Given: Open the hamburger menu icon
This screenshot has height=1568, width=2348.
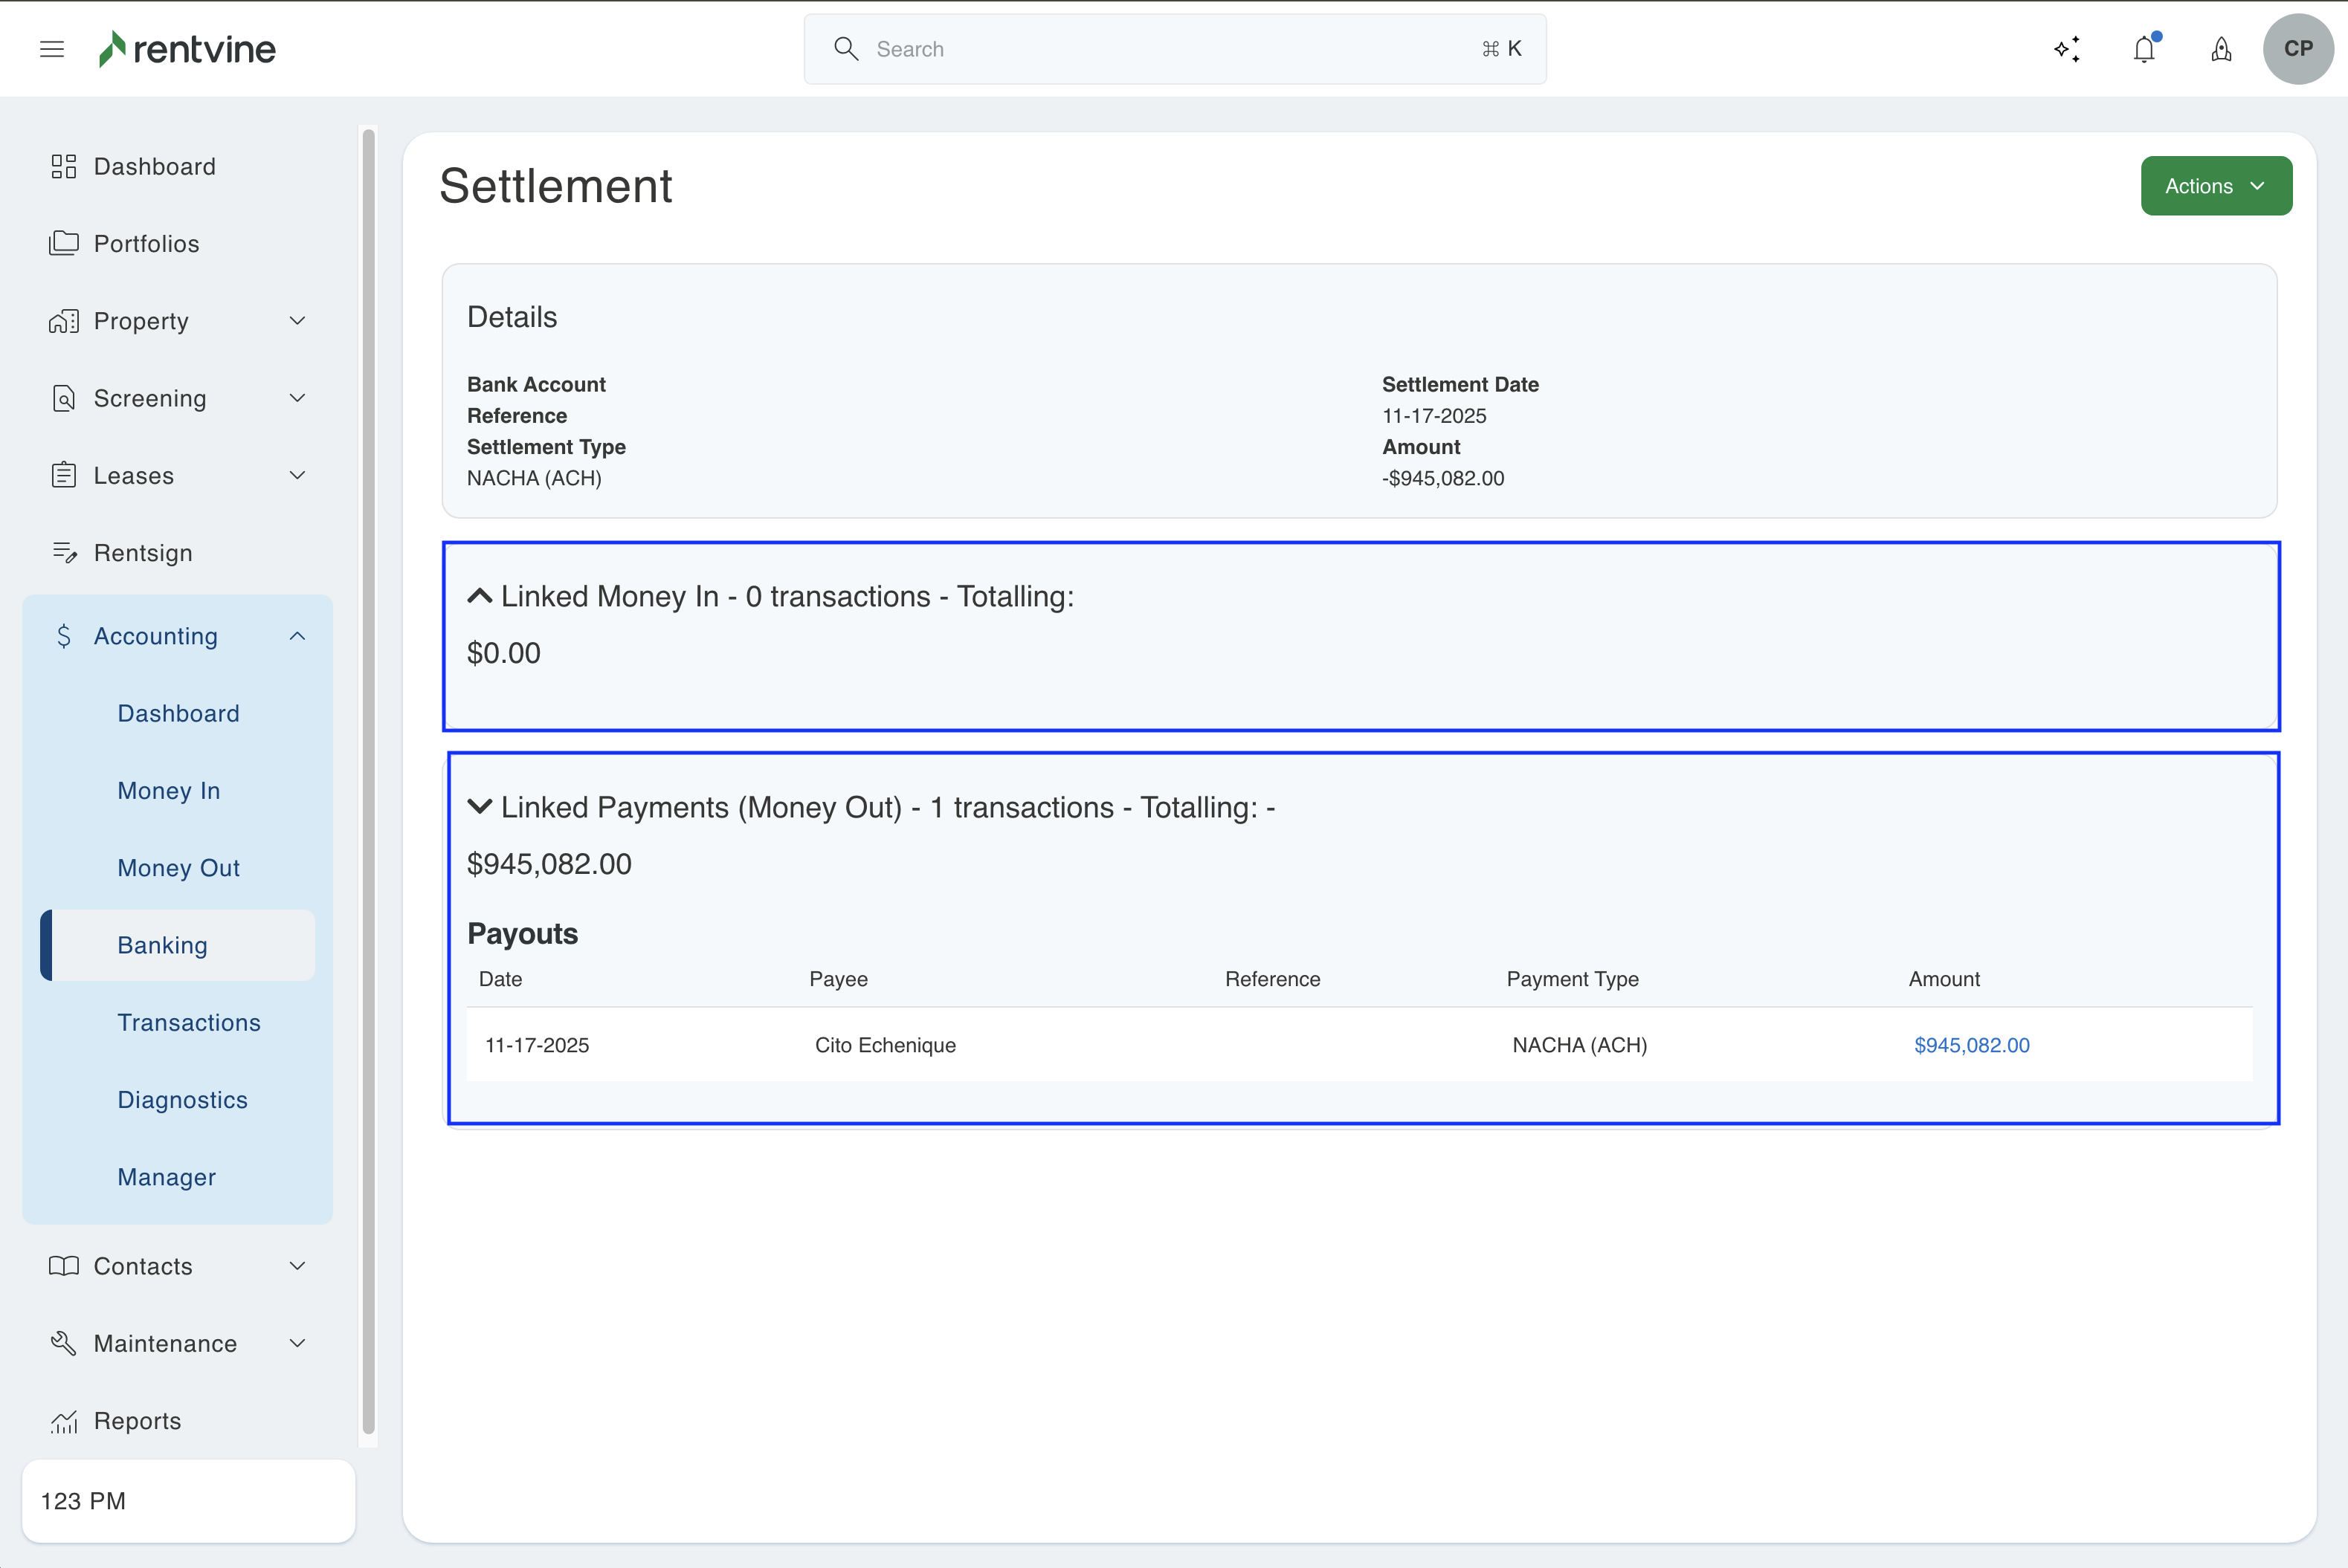Looking at the screenshot, I should click(x=52, y=49).
